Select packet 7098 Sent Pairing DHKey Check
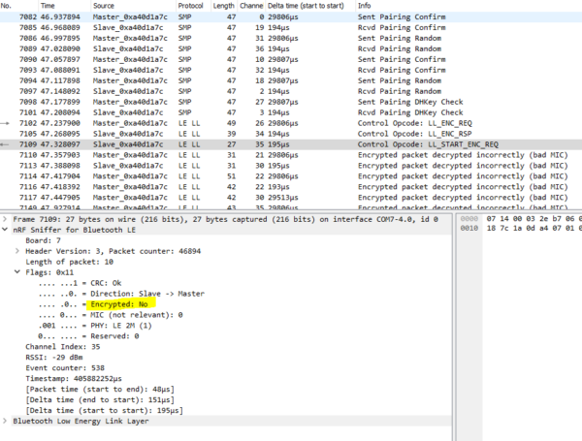The height and width of the screenshot is (441, 582). 291,102
